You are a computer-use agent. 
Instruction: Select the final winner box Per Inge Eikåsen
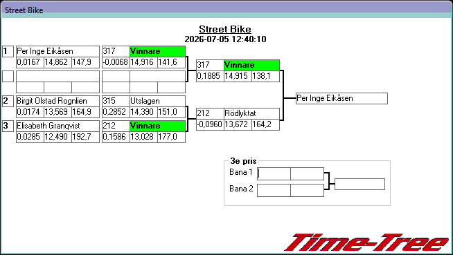(341, 98)
